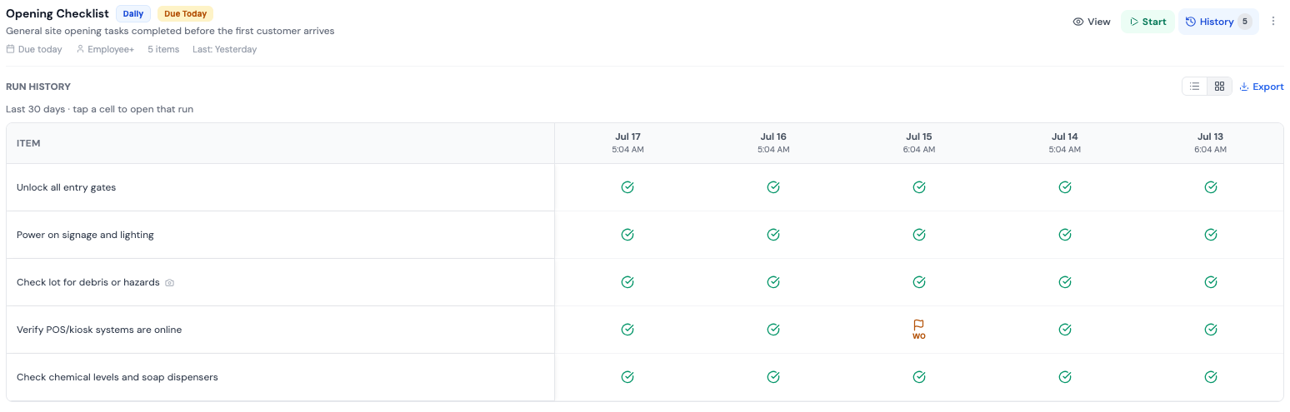Open Jul 13 run for Unlock all entry gates
1290x412 pixels.
click(x=1211, y=187)
